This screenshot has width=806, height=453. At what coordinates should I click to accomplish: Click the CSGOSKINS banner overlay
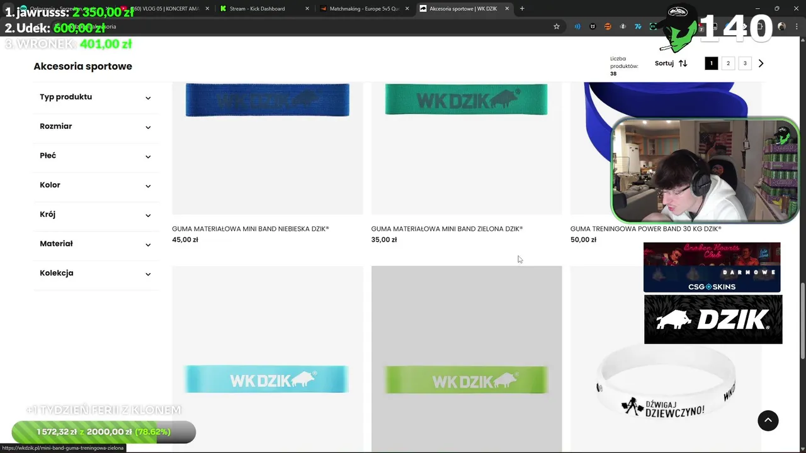point(712,267)
